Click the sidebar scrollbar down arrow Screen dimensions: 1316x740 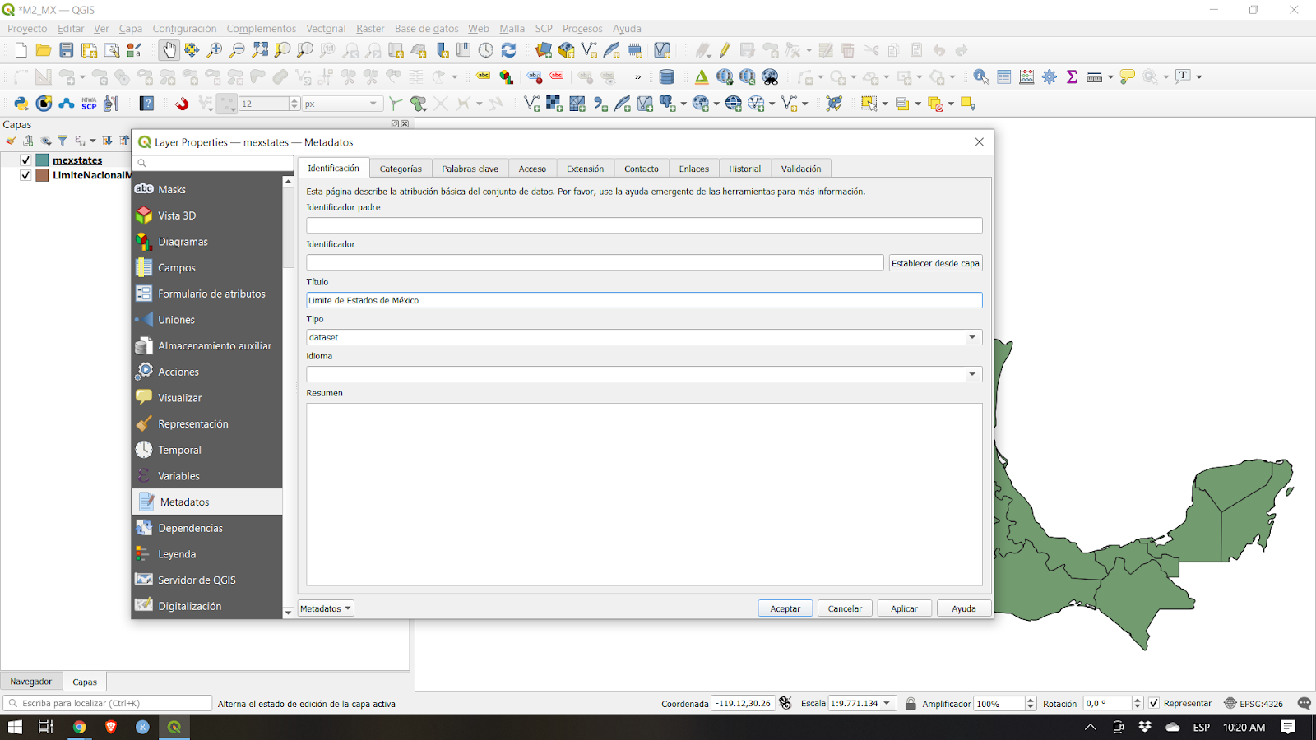288,612
